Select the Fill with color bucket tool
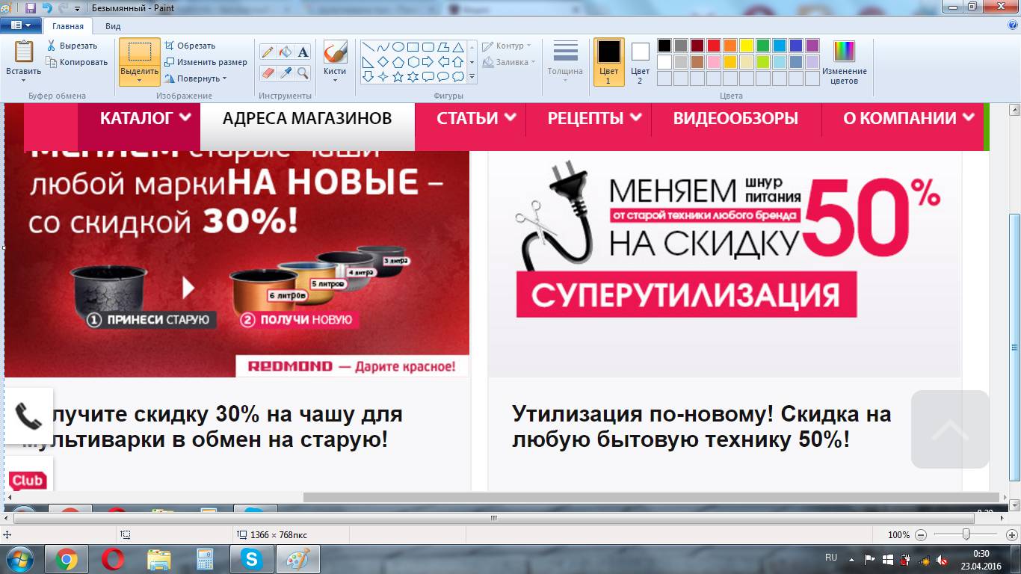Screen dimensions: 1021x574 tap(286, 52)
